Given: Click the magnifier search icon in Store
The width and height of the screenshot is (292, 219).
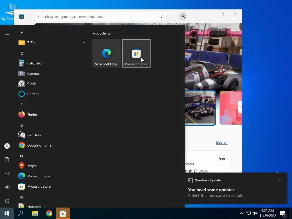Looking at the screenshot, I should (x=163, y=17).
